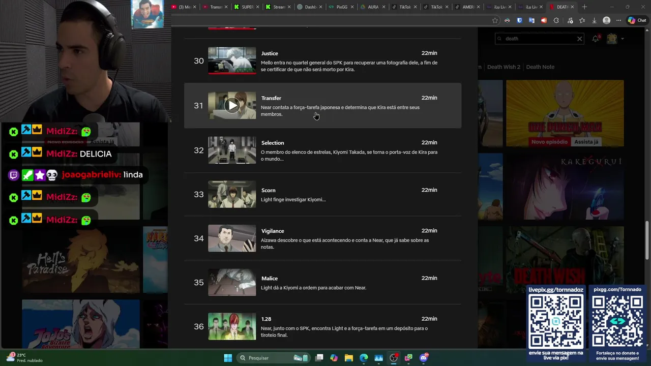Image resolution: width=651 pixels, height=366 pixels.
Task: Open browser settings ellipsis menu
Action: point(618,20)
